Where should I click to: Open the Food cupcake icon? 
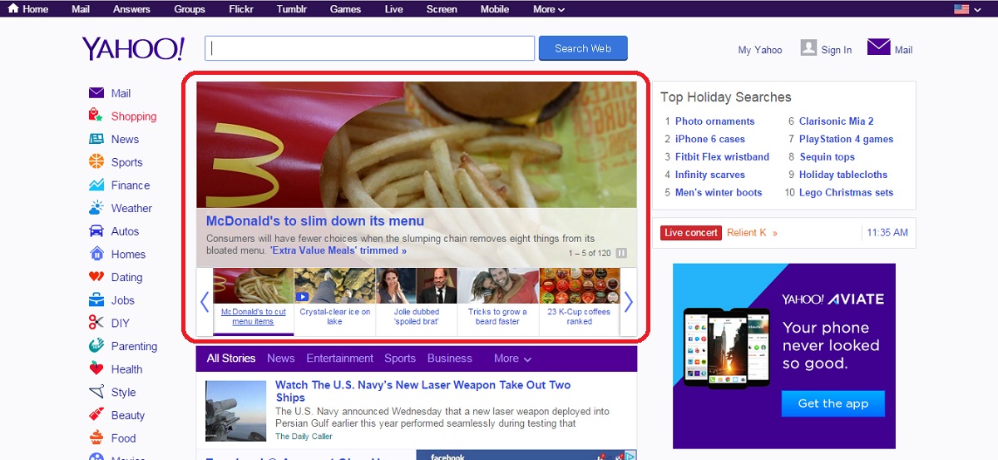tap(96, 438)
